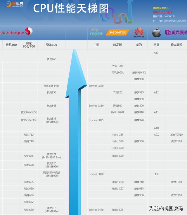
Task: Click the 骁龙670 cell
Action: tap(29, 165)
